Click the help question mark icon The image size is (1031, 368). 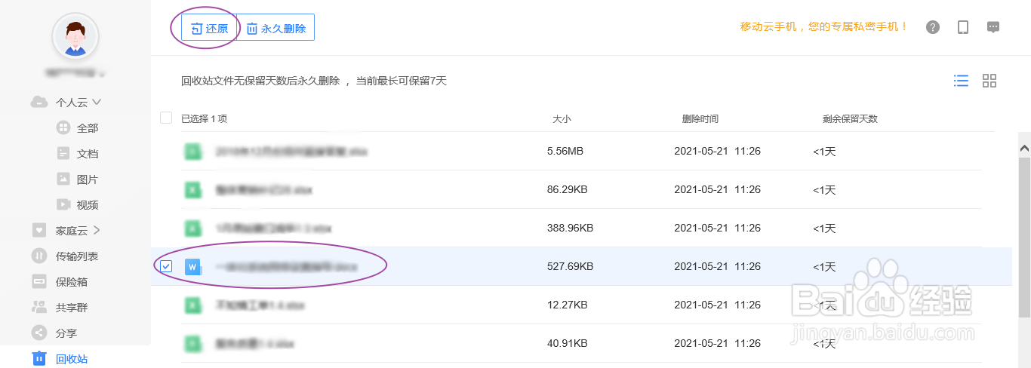pyautogui.click(x=933, y=27)
